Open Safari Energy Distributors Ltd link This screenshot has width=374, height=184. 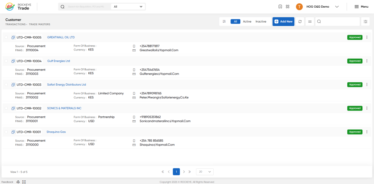(66, 85)
